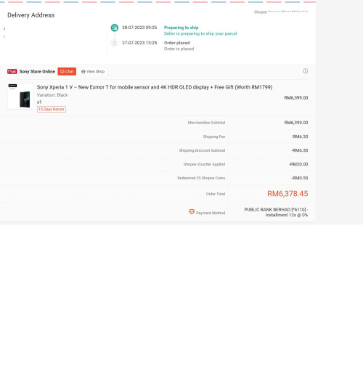The width and height of the screenshot is (363, 382).
Task: Click the Payment Method label
Action: 211,213
